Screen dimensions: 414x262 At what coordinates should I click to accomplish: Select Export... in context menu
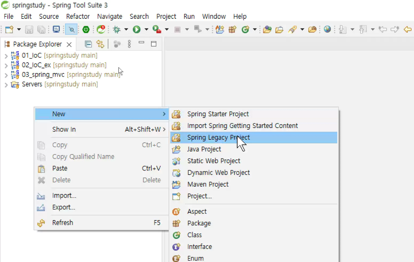[101, 207]
